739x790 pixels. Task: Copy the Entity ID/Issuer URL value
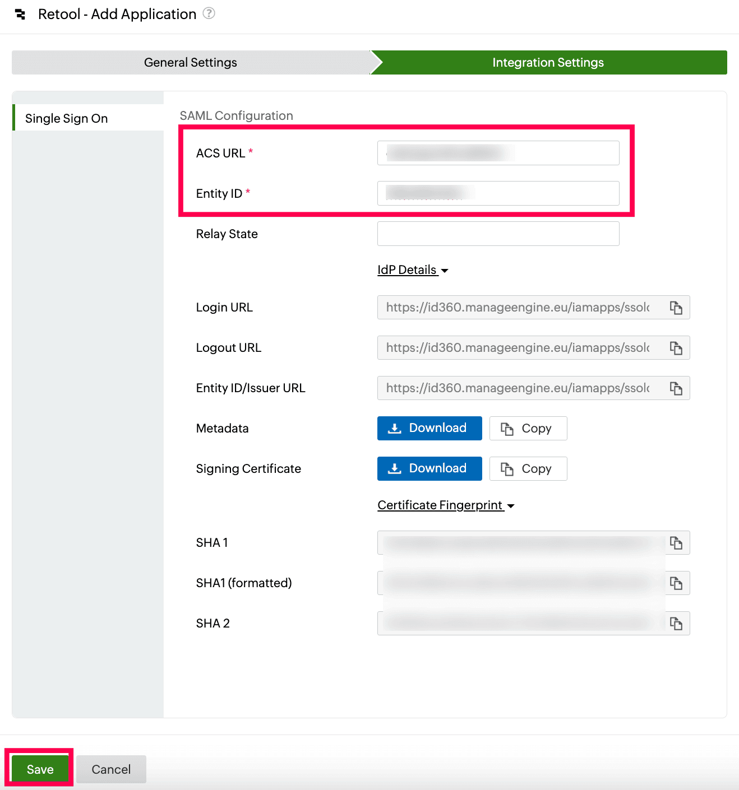[x=676, y=388]
